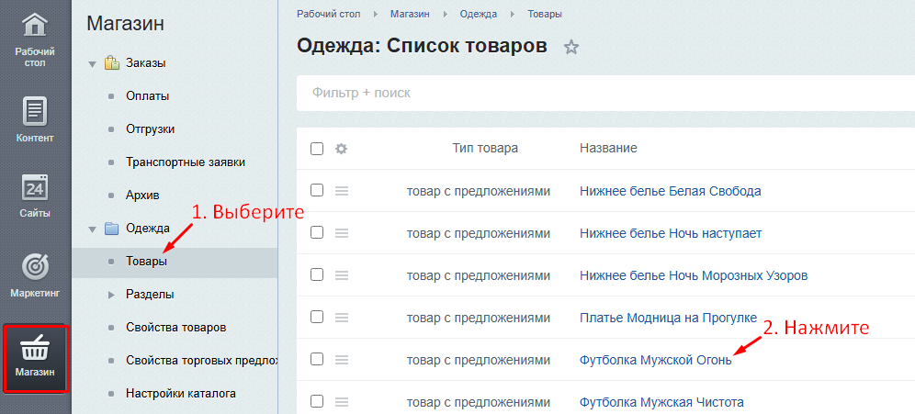Sort by Название column header
The height and width of the screenshot is (414, 915).
click(x=608, y=149)
